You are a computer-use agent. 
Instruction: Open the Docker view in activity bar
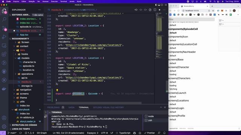(x=4, y=89)
